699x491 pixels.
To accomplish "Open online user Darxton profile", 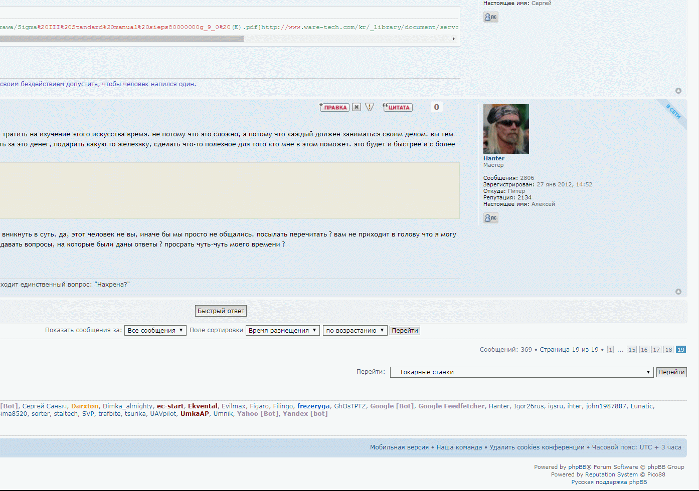I will coord(85,406).
